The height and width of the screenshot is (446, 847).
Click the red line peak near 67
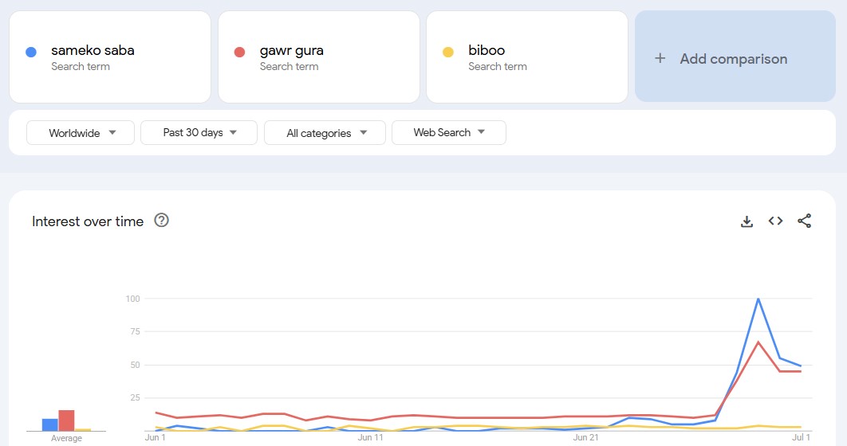pos(758,342)
